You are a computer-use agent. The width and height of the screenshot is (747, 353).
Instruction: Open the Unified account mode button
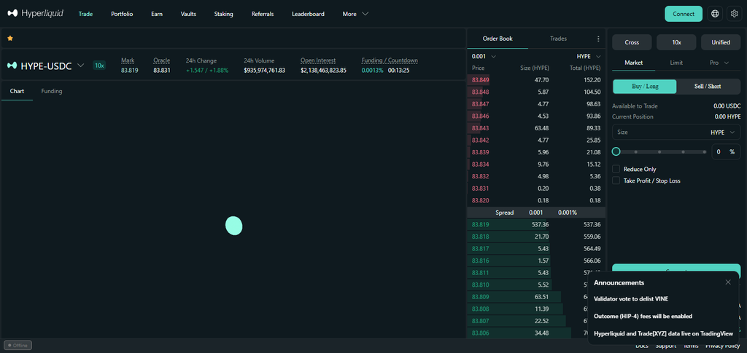tap(721, 42)
